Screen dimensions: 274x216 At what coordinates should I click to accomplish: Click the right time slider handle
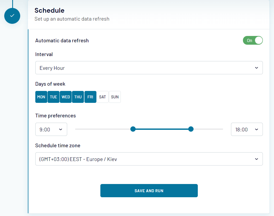[191, 129]
